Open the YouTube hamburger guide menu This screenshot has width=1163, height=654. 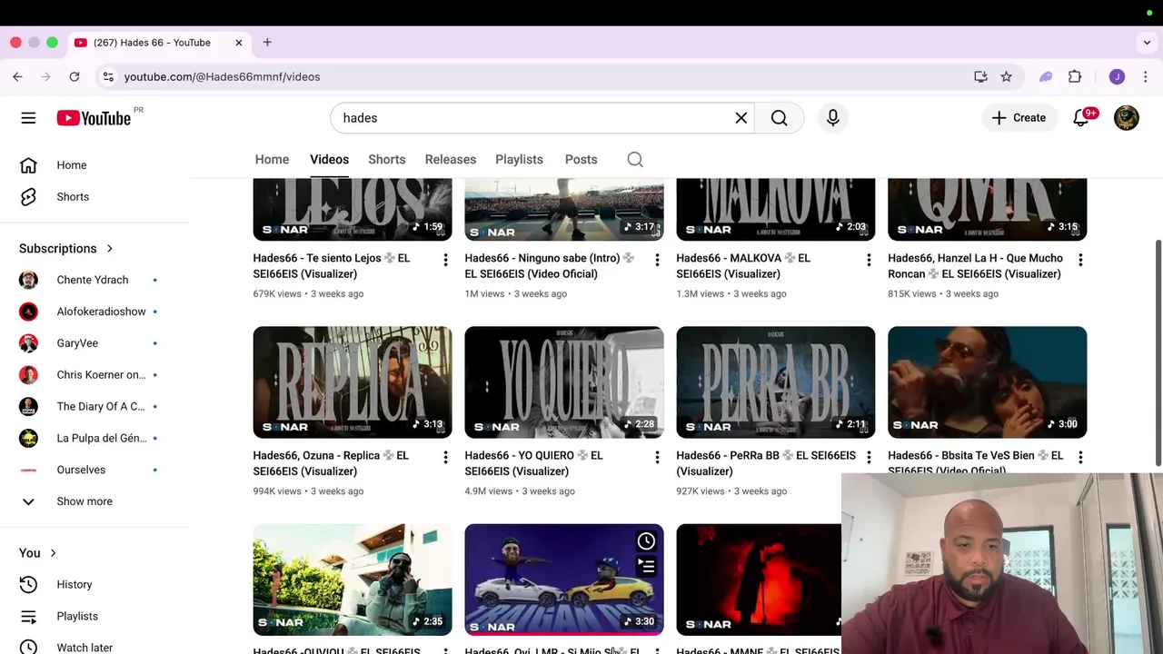point(28,118)
